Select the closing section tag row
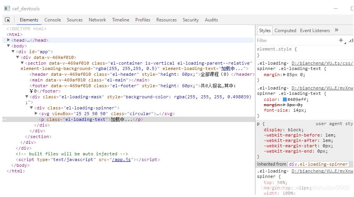 click(38, 137)
